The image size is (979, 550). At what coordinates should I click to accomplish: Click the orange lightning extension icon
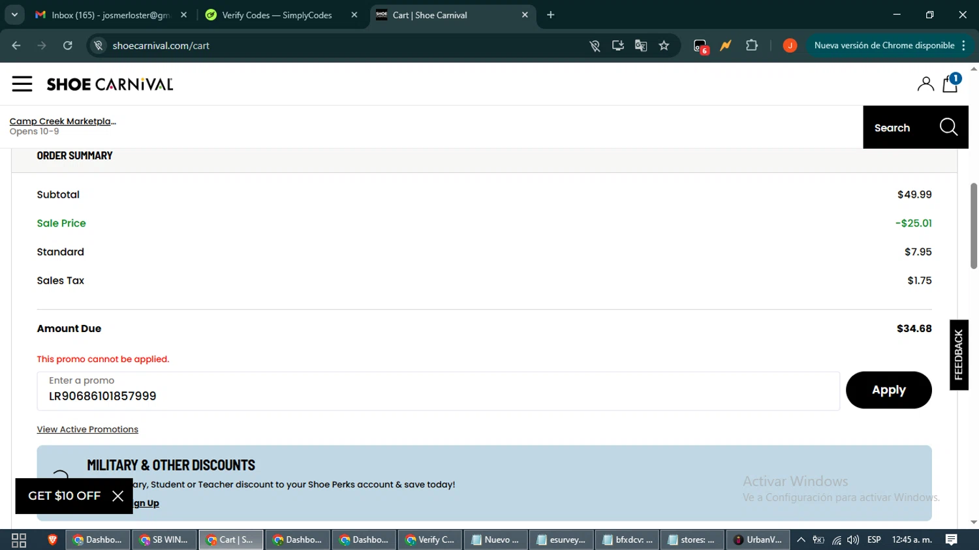click(726, 46)
